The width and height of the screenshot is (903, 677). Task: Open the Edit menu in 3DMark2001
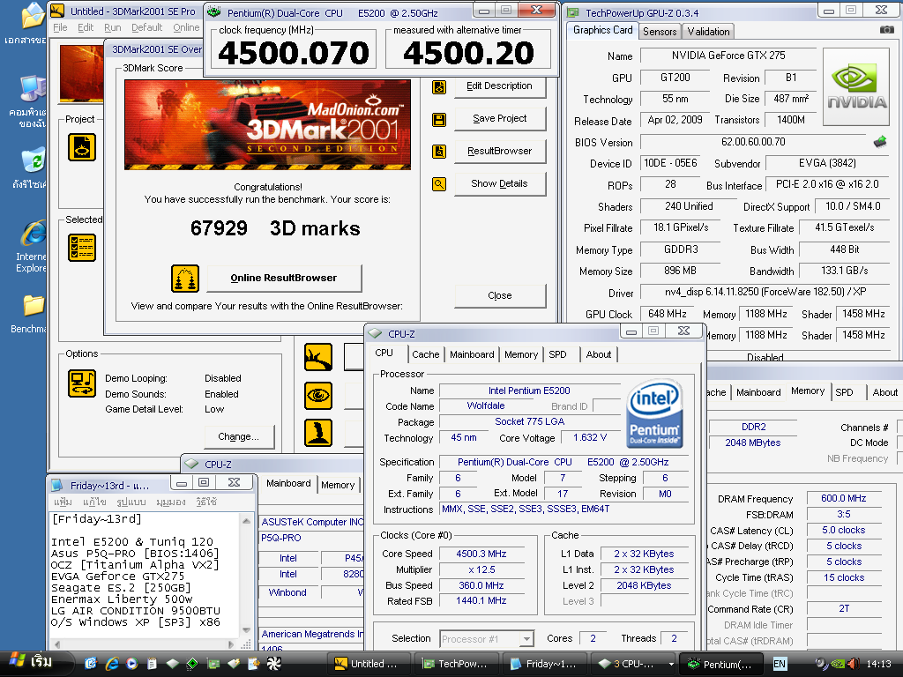(x=86, y=27)
